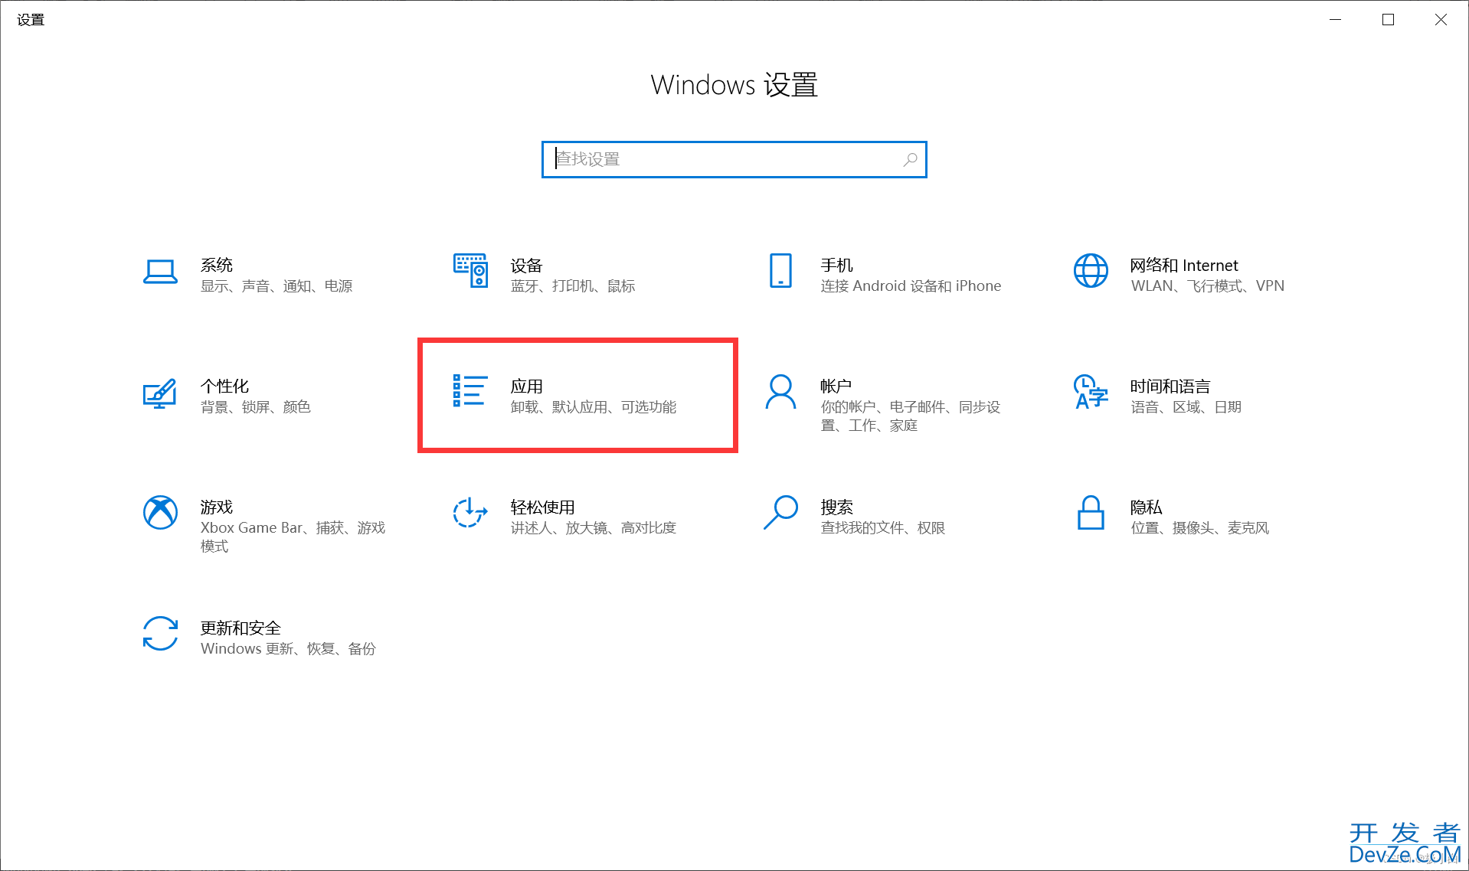This screenshot has height=871, width=1469.
Task: Click the Phone icon
Action: point(780,271)
